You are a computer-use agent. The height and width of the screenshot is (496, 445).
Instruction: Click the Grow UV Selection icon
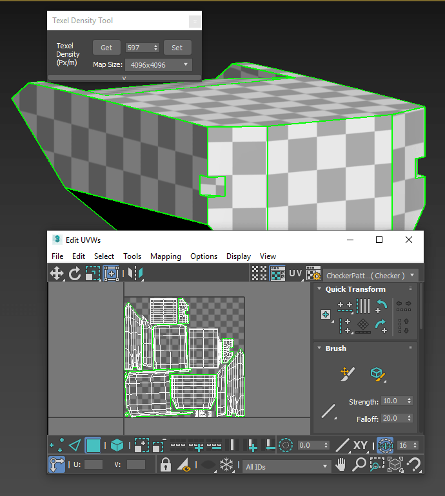tap(141, 445)
